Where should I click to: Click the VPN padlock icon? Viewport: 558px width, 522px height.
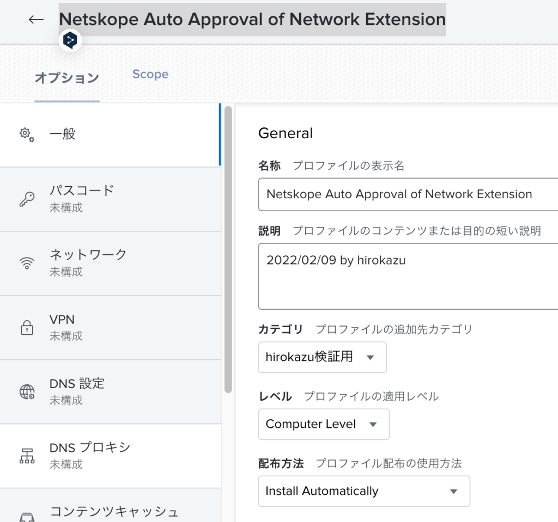point(27,328)
